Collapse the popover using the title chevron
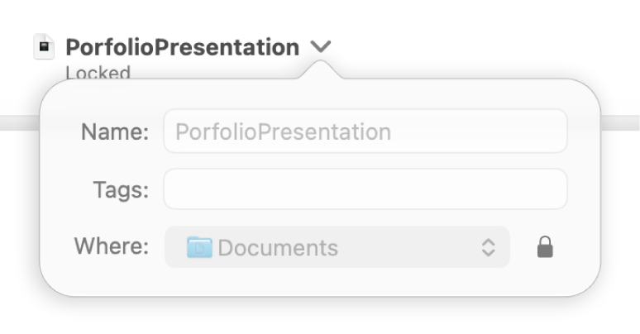The width and height of the screenshot is (640, 334). (321, 47)
